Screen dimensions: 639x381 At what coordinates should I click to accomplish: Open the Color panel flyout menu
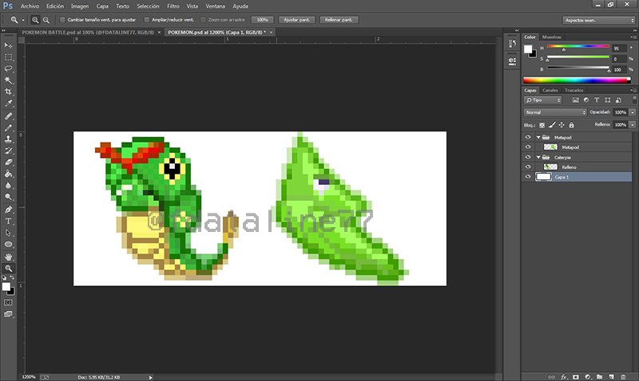click(633, 37)
